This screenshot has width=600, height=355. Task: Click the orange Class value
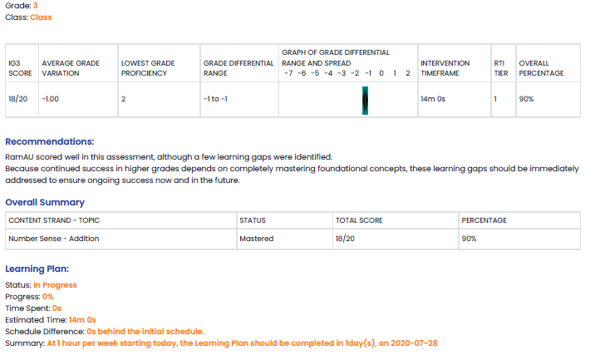click(41, 17)
